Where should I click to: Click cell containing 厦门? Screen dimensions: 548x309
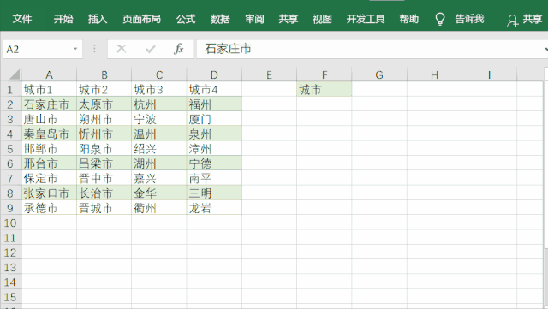(x=214, y=119)
